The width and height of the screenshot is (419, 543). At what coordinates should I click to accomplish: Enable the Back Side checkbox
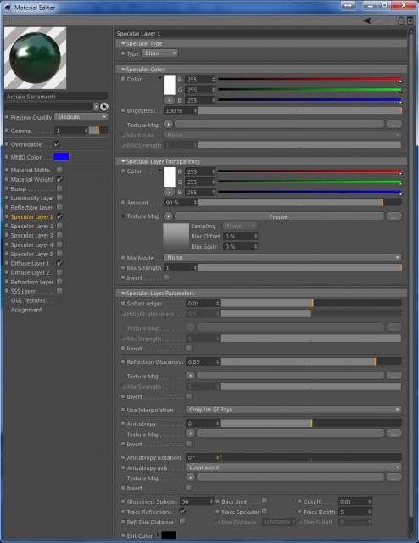(265, 501)
